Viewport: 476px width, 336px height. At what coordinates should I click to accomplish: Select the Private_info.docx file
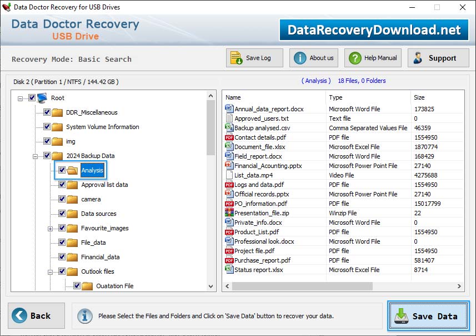click(258, 223)
